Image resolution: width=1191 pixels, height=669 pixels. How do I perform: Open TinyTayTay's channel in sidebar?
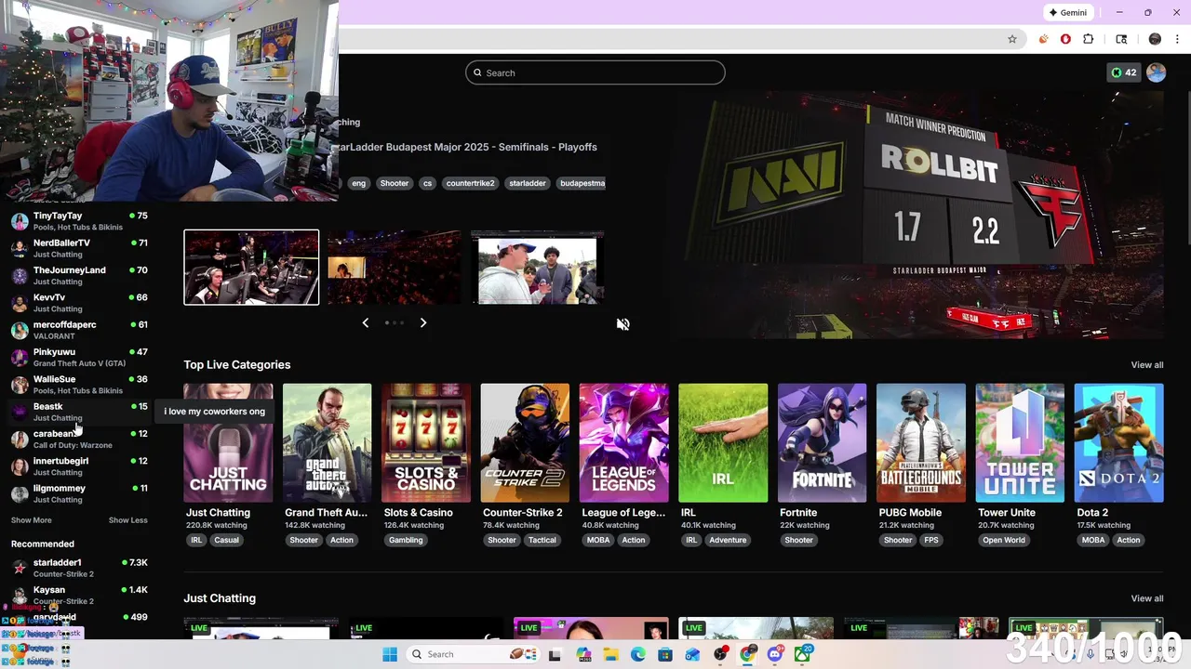click(79, 221)
